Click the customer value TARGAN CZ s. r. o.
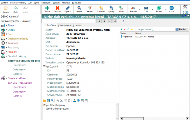 [78, 38]
